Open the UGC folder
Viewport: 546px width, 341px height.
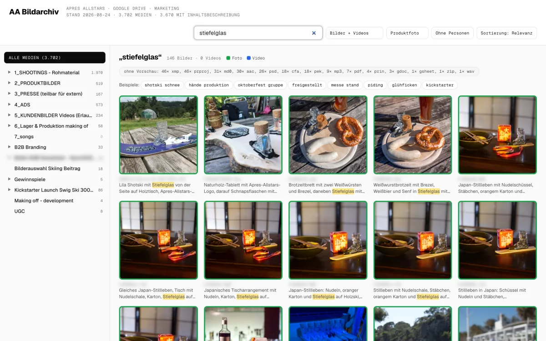coord(20,211)
